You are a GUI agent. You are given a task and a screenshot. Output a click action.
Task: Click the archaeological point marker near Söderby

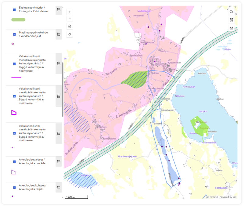(162, 147)
